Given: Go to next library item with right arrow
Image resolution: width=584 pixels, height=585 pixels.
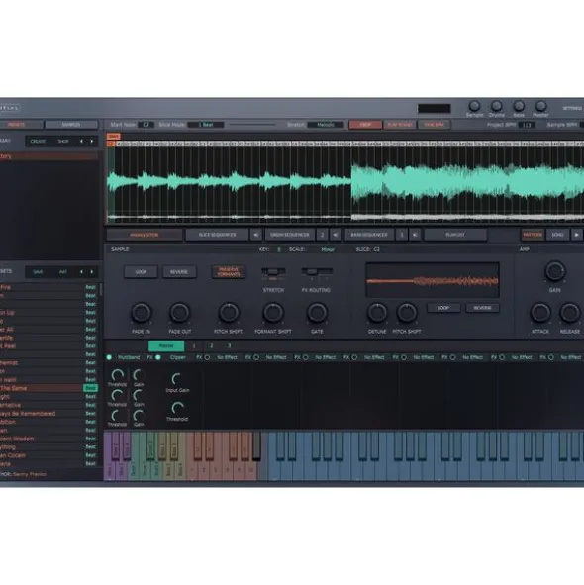Looking at the screenshot, I should point(92,141).
